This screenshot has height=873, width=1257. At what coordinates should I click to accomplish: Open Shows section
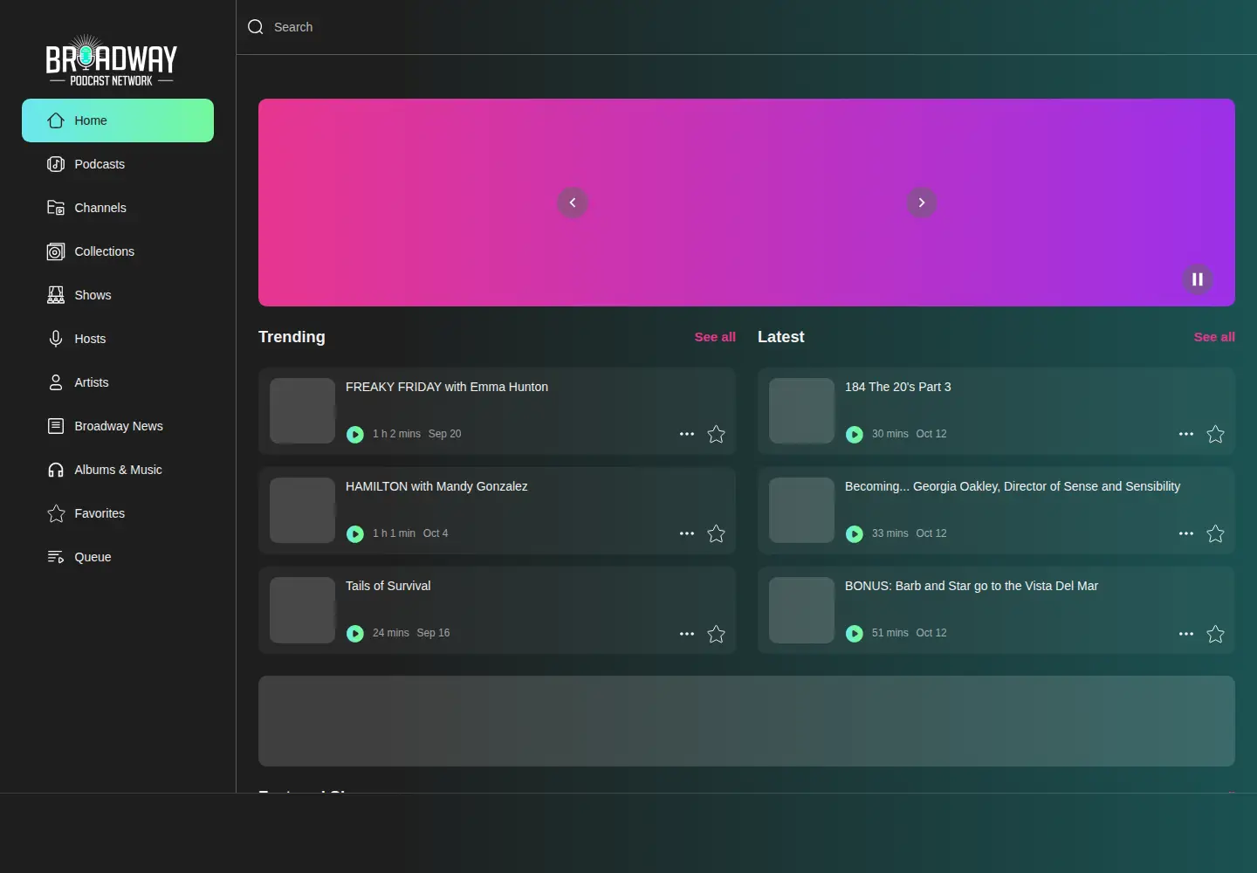(x=118, y=295)
